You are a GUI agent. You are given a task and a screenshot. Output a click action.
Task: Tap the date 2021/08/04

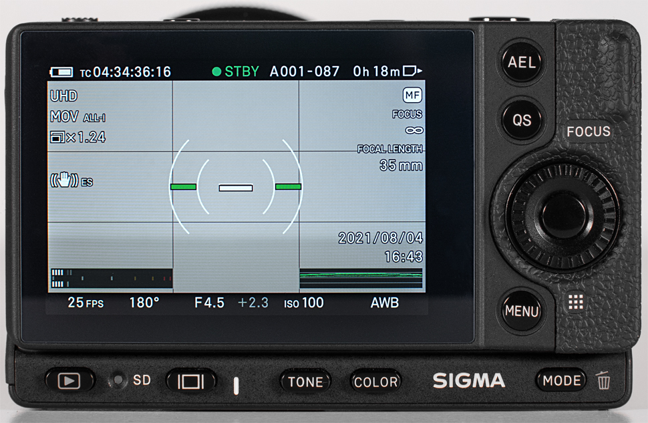click(381, 238)
